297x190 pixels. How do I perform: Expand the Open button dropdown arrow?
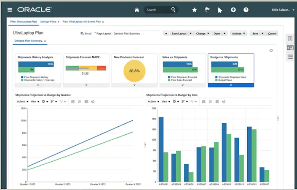[225, 33]
